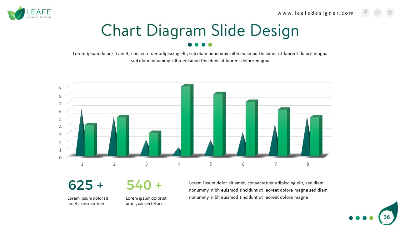Select the green bar in category 5
This screenshot has width=400, height=225.
pos(219,124)
